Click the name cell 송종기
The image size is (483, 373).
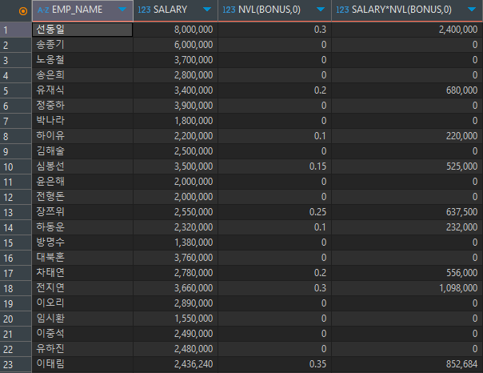(x=82, y=45)
